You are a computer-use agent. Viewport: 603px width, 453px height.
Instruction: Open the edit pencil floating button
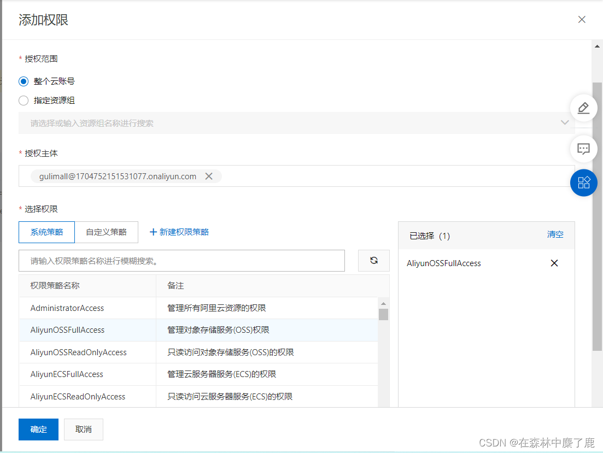click(583, 108)
